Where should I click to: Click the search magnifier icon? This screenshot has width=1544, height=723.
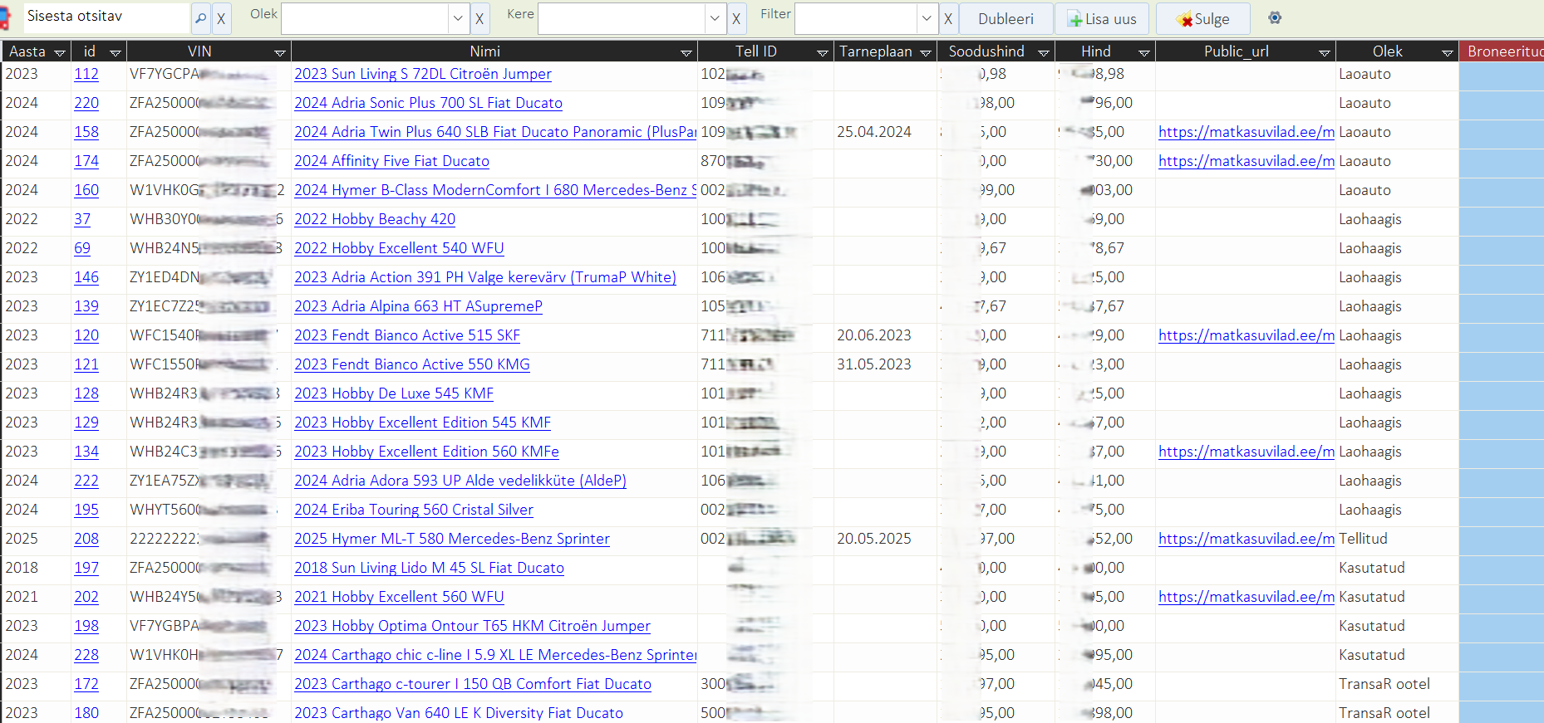click(x=200, y=18)
